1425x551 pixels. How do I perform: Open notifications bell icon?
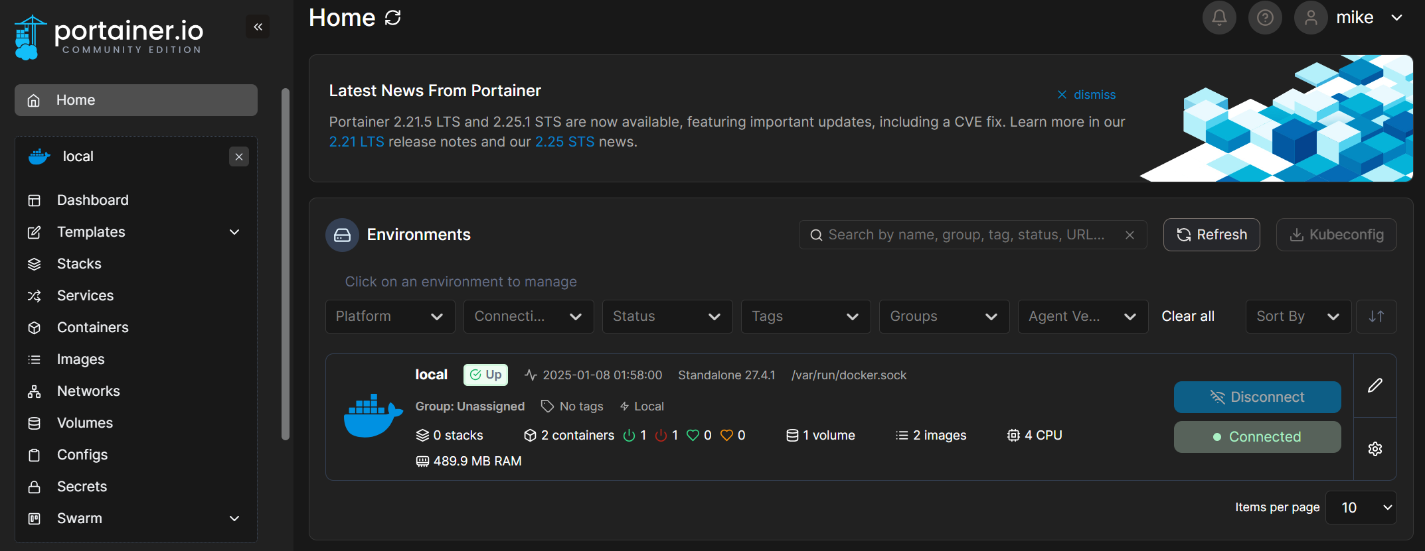click(1219, 17)
